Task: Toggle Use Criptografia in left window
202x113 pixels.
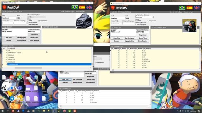Action: pos(28,24)
